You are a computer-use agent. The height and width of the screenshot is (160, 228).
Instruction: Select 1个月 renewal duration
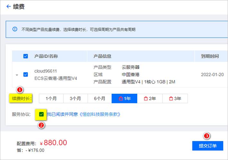[51, 99]
